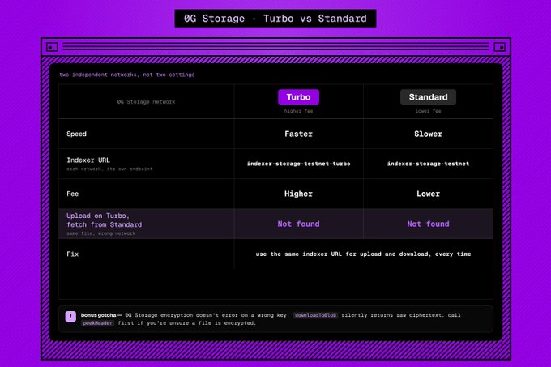Screen dimensions: 551x367
Task: Click the 'bonus gotcha' bold text
Action: 98,315
